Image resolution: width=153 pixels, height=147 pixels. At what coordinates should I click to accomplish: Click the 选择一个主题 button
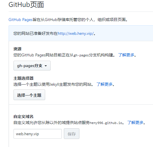coord(29,95)
